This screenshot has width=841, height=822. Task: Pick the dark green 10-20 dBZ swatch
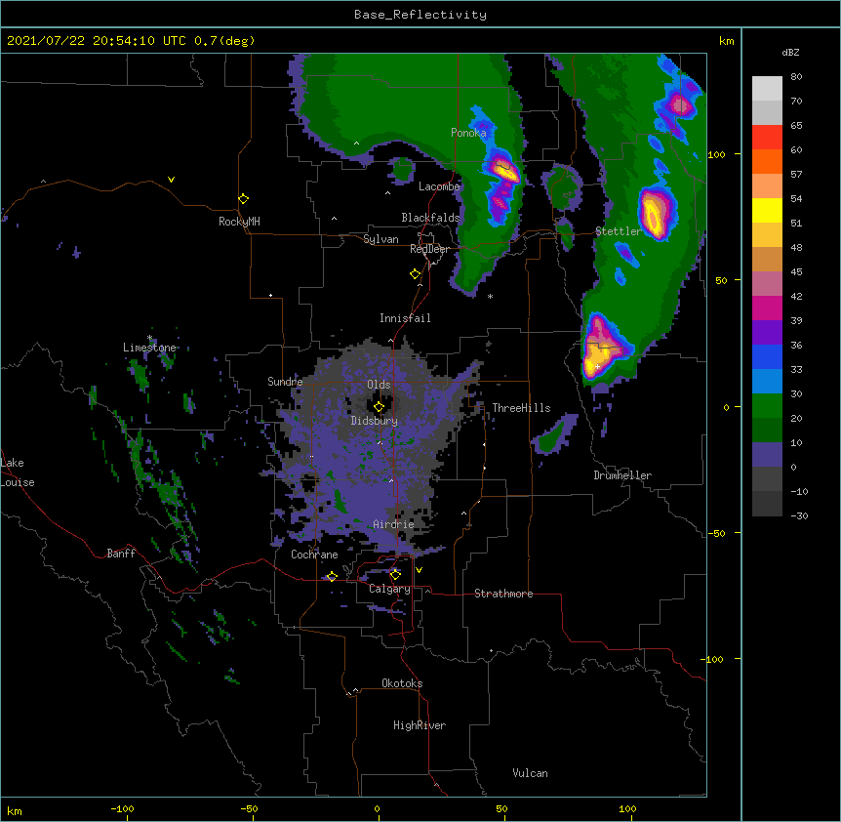click(767, 431)
